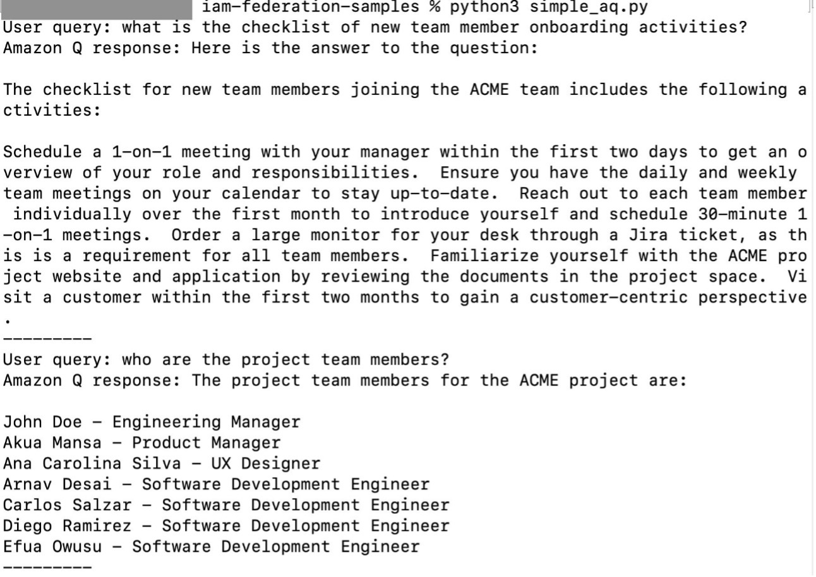Click the "who are the project team members?" query
This screenshot has width=816, height=577.
tap(285, 360)
